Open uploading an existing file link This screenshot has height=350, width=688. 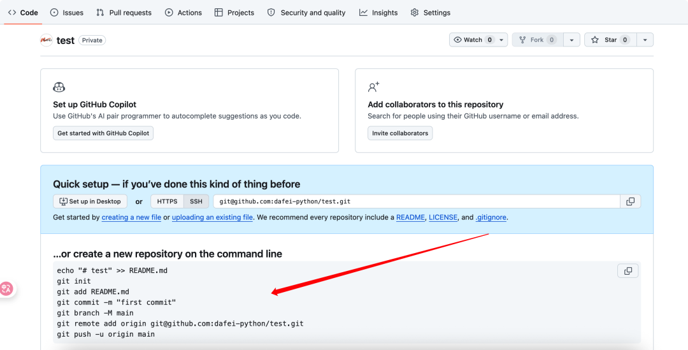point(212,217)
